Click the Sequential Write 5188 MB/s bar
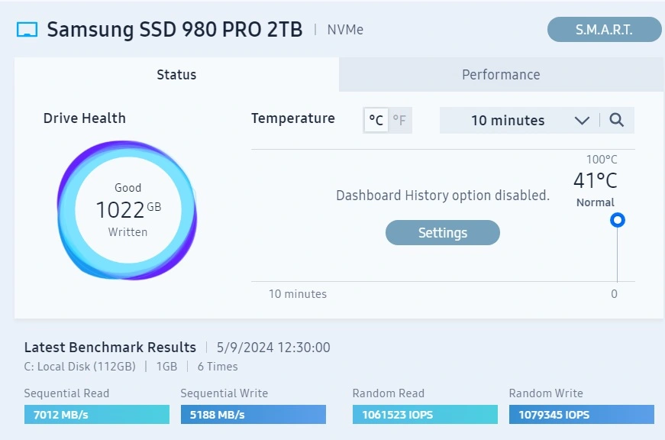 (x=253, y=415)
